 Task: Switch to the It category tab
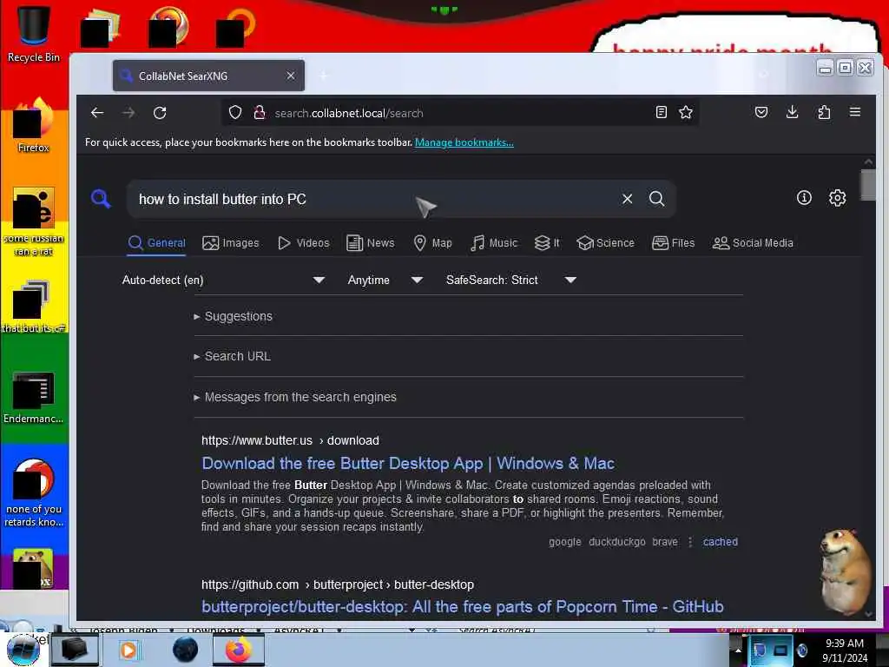[547, 243]
